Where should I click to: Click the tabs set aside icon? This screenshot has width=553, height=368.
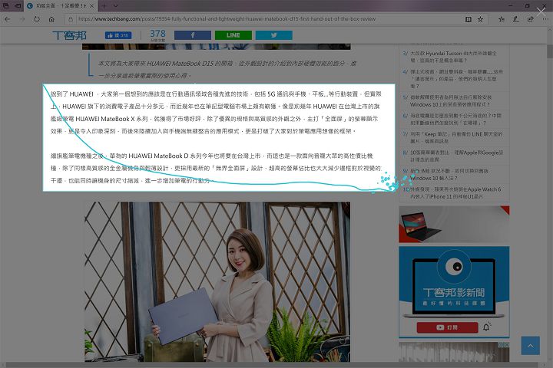pyautogui.click(x=6, y=6)
